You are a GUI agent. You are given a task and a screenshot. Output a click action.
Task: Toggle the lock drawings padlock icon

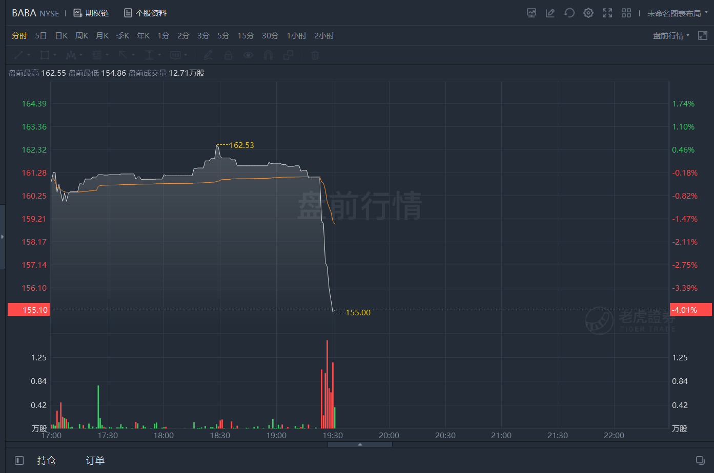229,55
